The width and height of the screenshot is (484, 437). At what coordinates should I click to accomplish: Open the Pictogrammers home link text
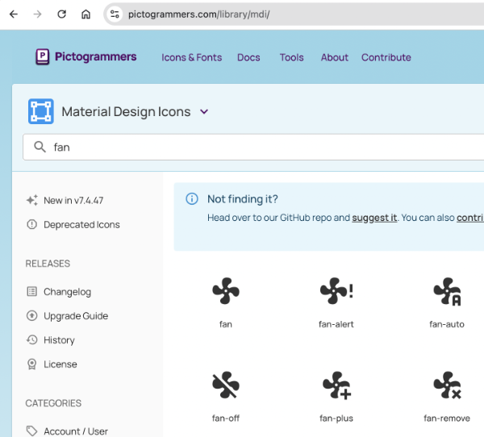coord(95,56)
